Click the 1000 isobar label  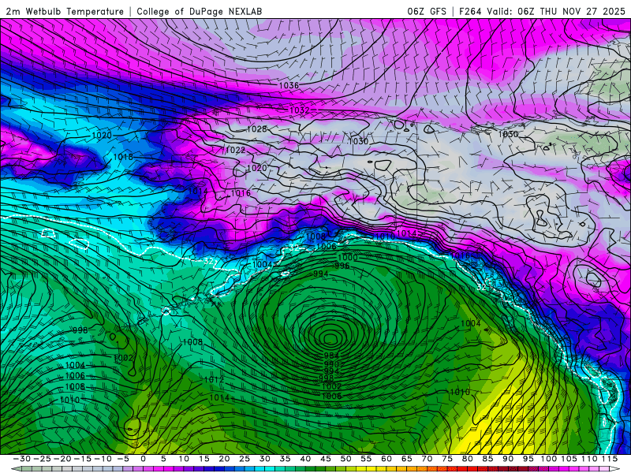348,258
